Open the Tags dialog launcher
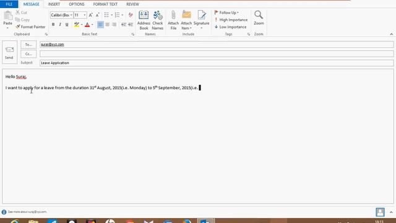The height and width of the screenshot is (223, 396). point(249,34)
